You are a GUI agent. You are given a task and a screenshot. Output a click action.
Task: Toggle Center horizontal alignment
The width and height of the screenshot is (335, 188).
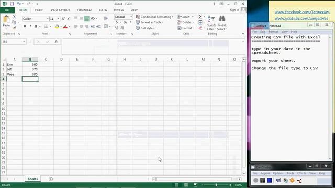(81, 26)
